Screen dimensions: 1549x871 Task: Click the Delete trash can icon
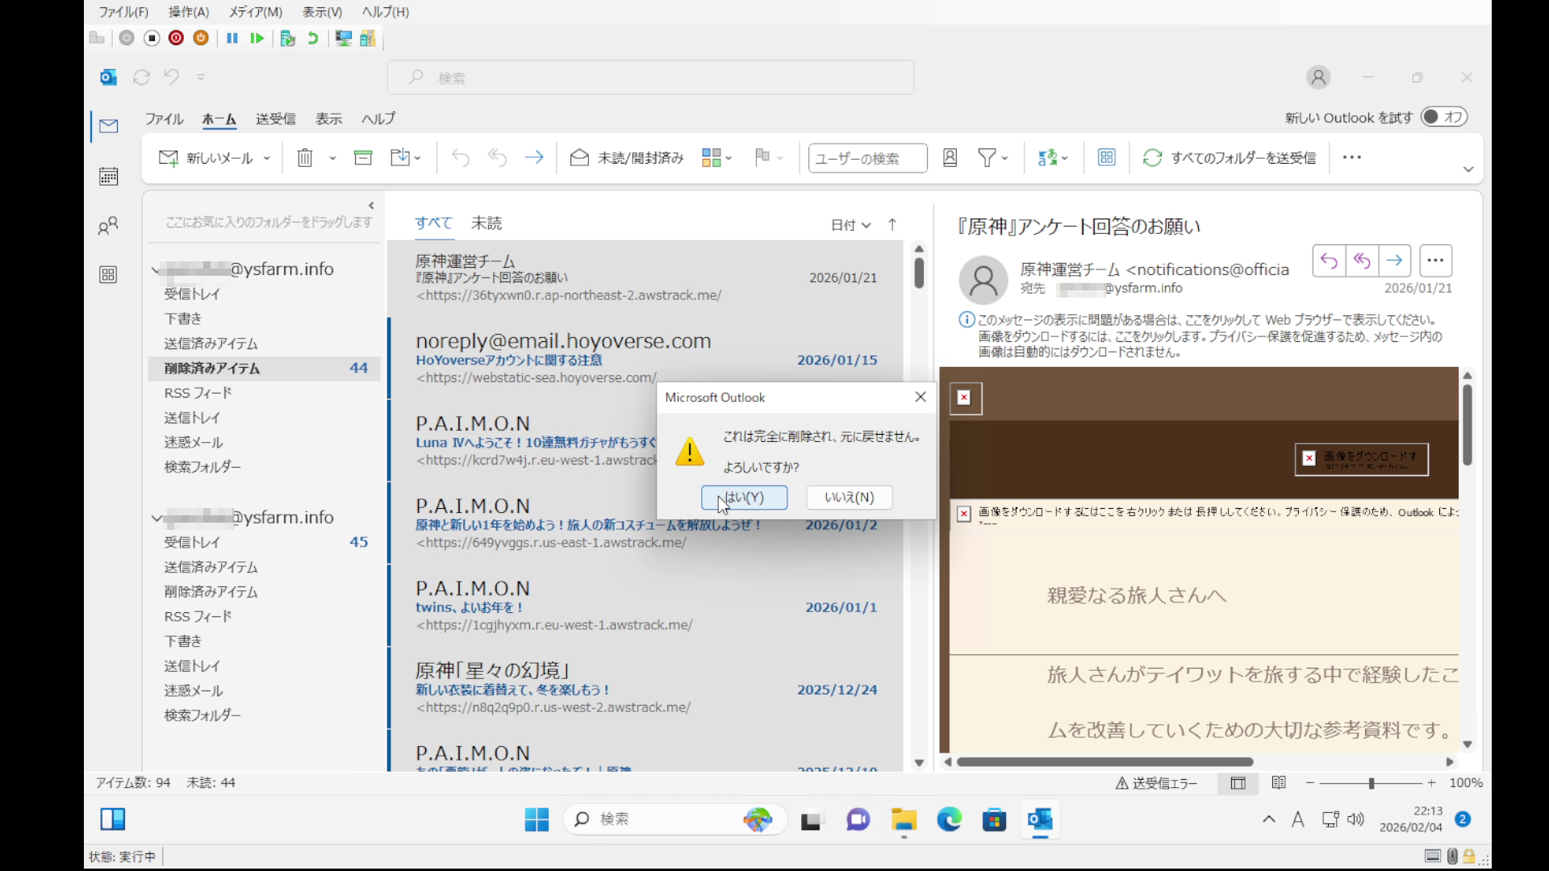pos(304,158)
